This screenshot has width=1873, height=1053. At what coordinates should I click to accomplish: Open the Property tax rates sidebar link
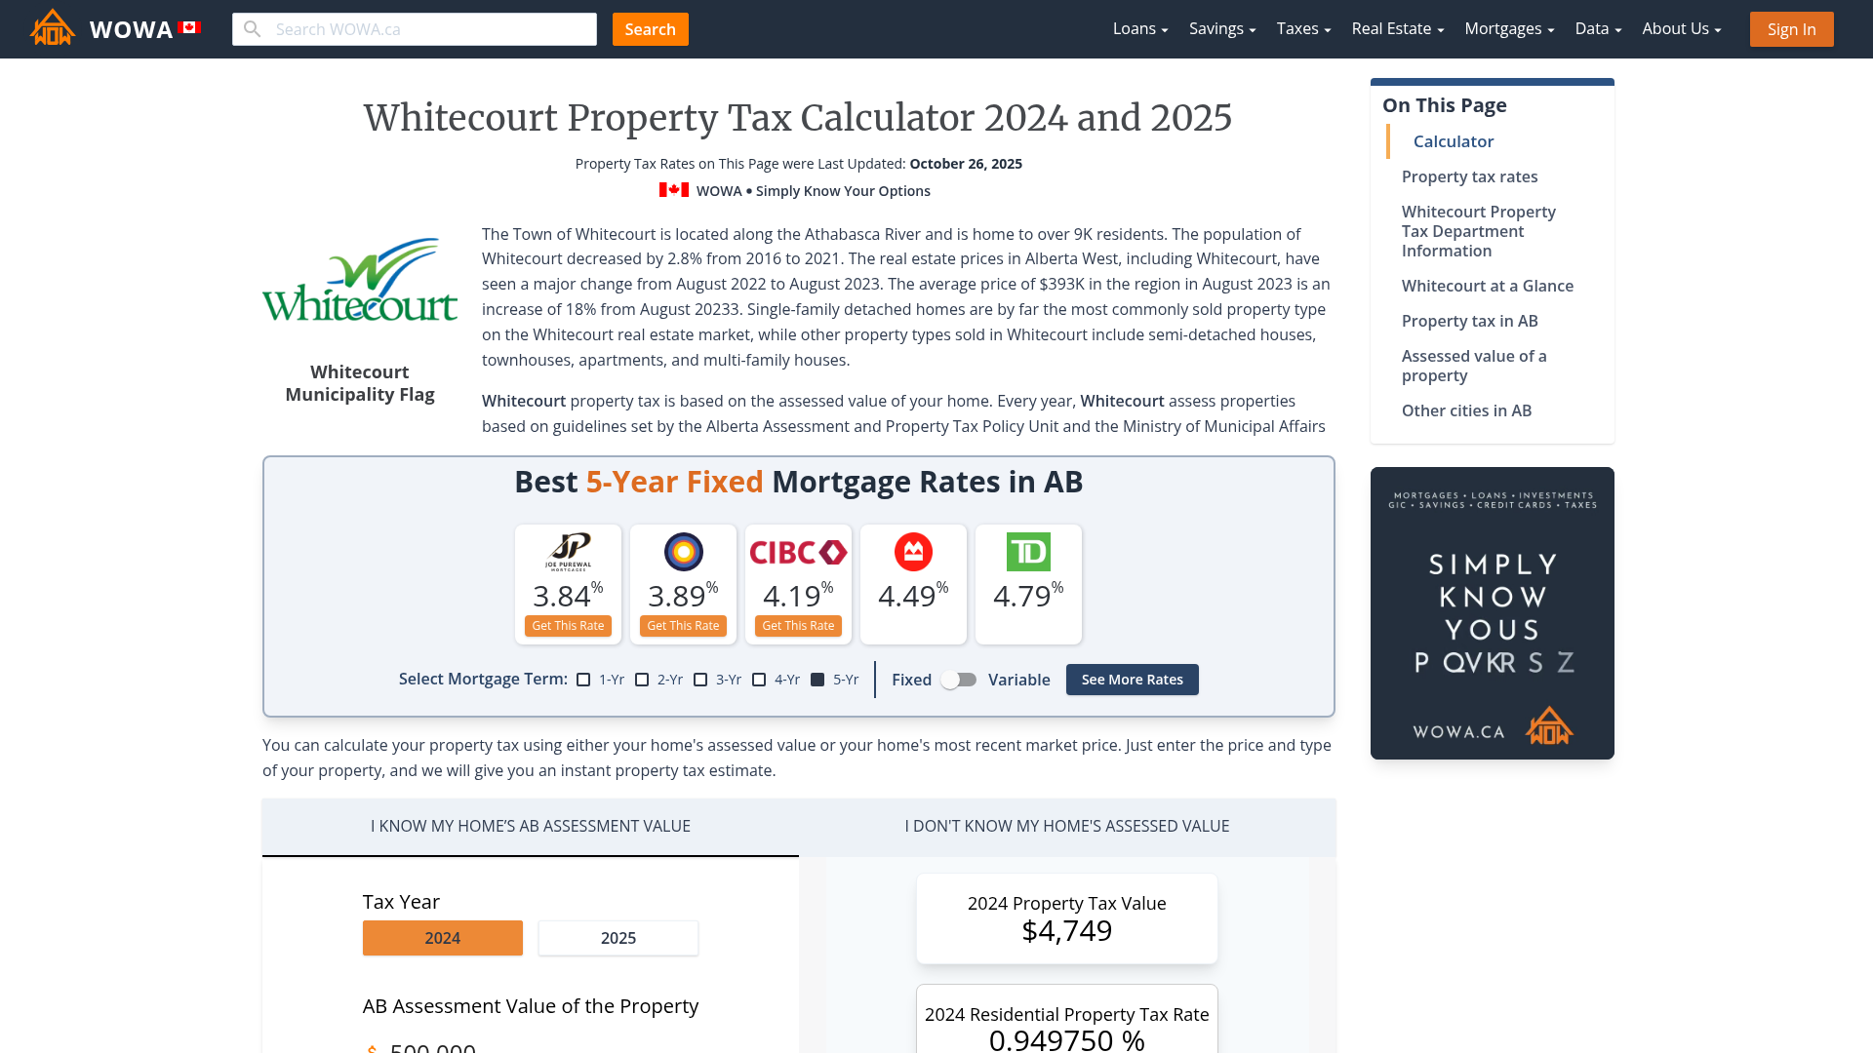tap(1469, 176)
